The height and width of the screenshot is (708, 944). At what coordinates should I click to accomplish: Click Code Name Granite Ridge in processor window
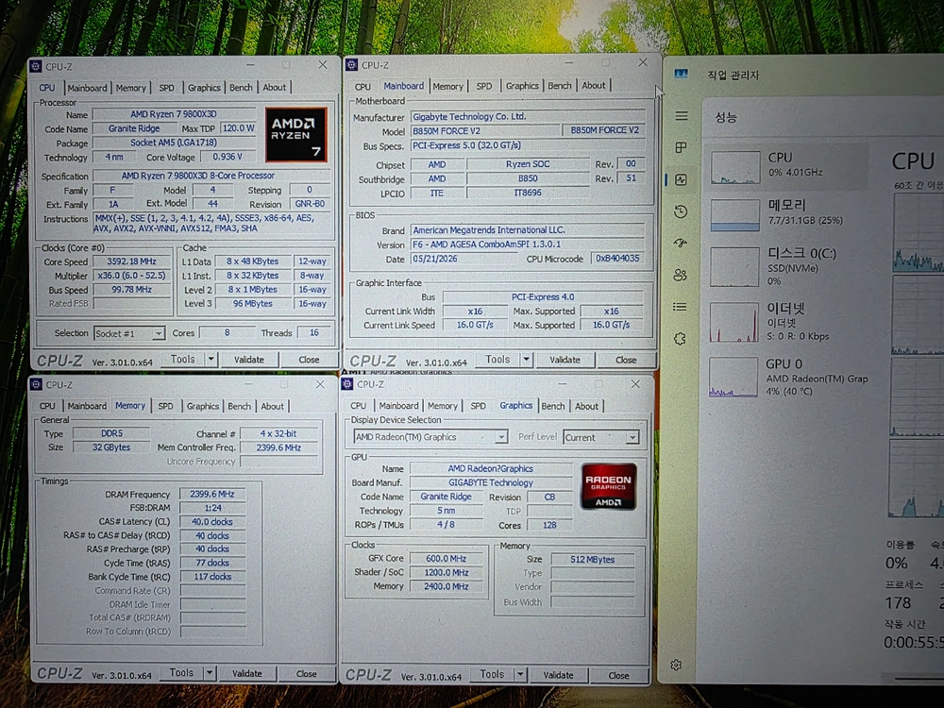(134, 128)
